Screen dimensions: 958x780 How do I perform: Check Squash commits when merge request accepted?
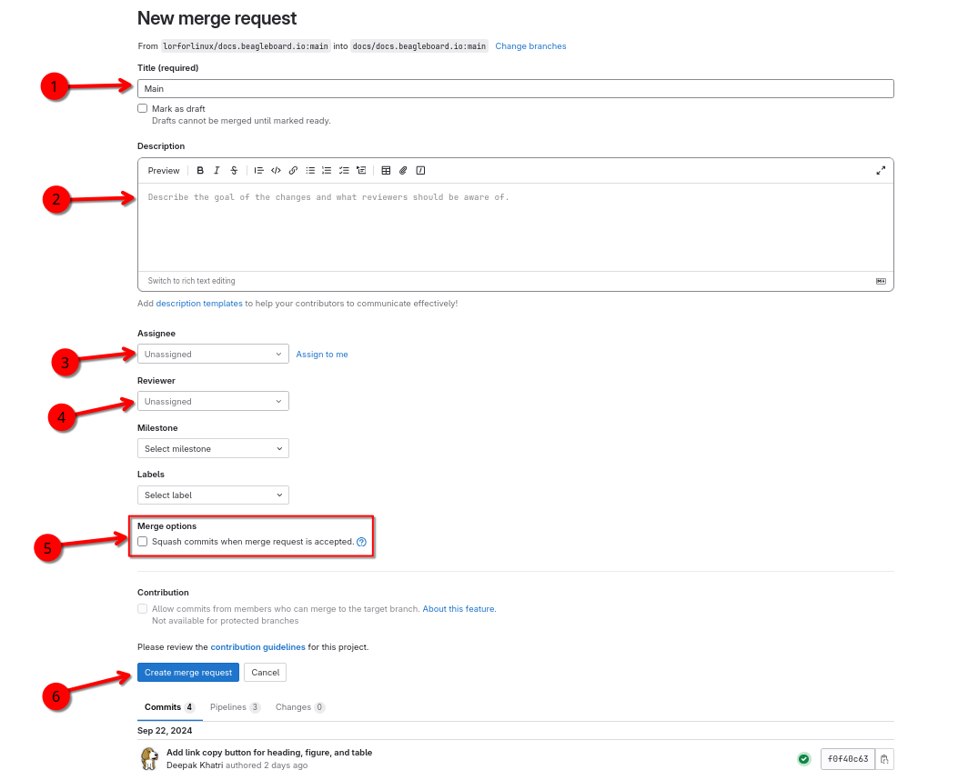142,542
